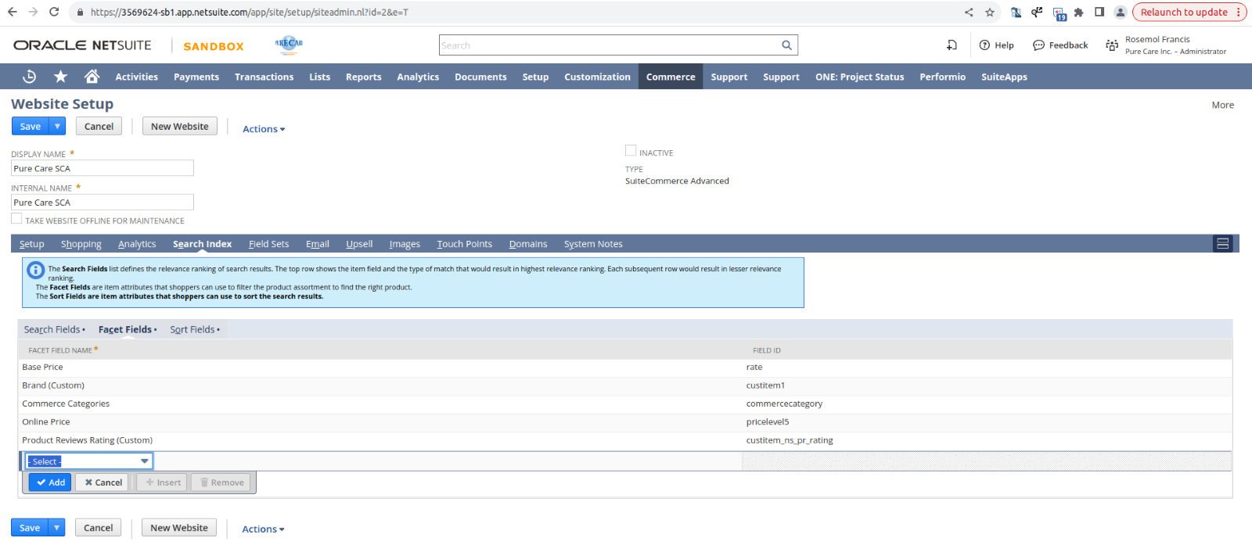Open the Shortcuts star icon
The image size is (1252, 545).
pyautogui.click(x=60, y=77)
